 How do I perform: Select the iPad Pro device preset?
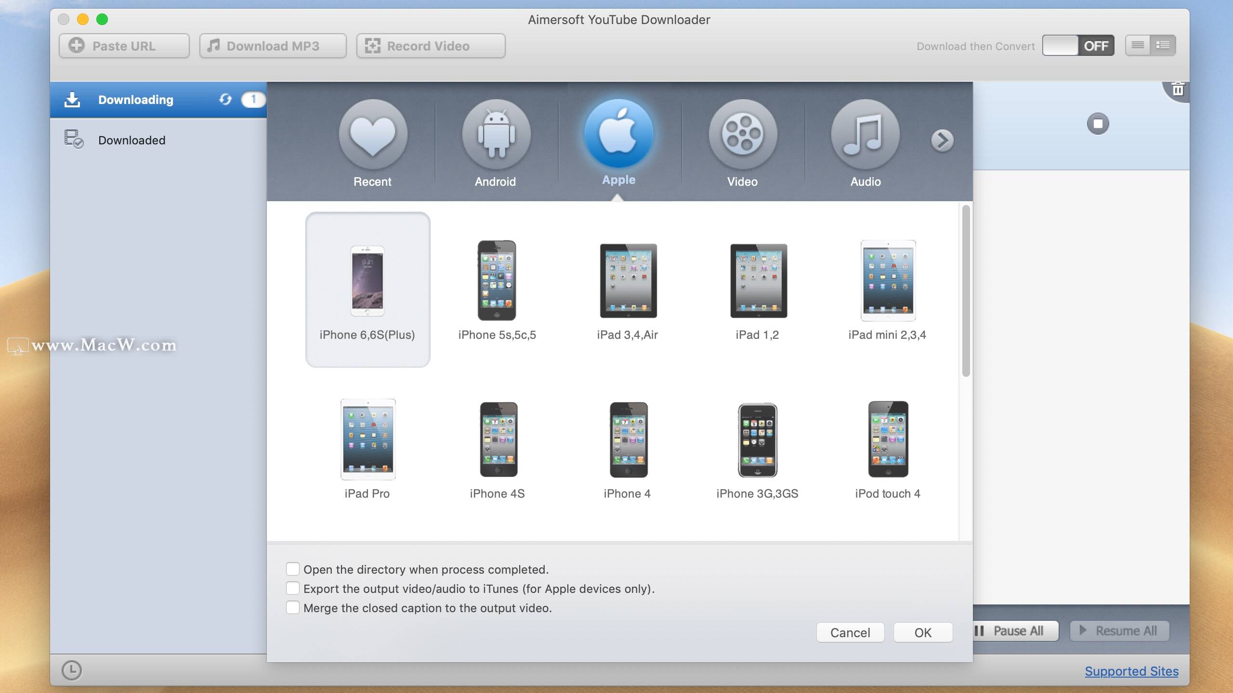(x=367, y=449)
